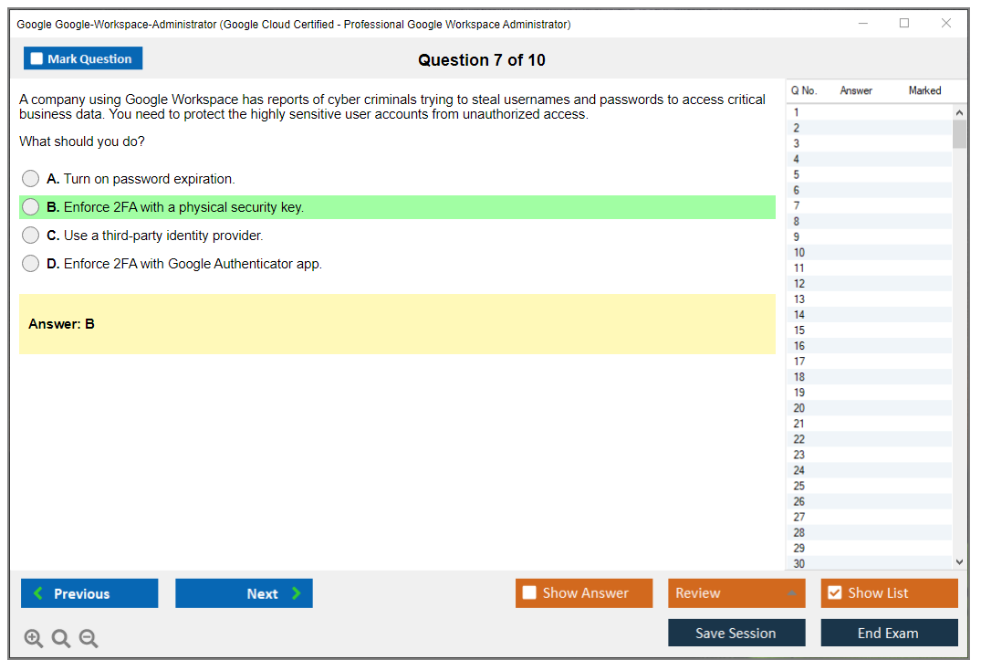Go to the Previous question

[89, 593]
